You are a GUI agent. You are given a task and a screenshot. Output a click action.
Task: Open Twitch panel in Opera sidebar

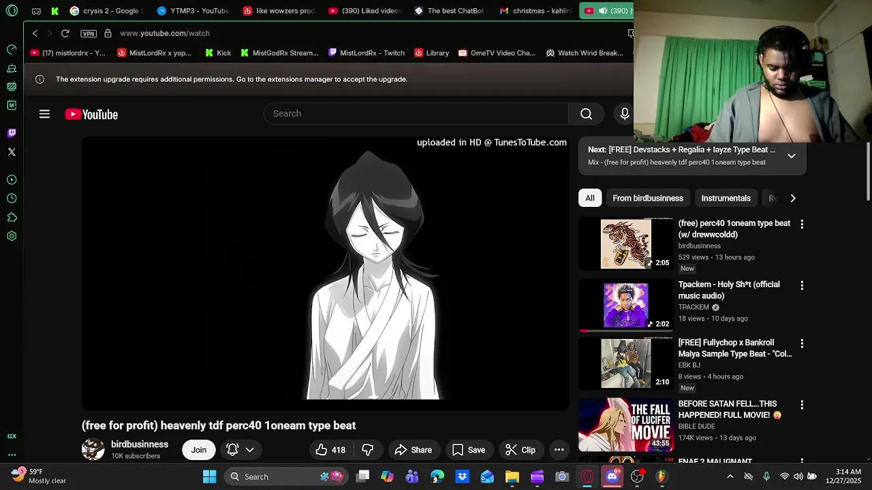click(x=12, y=133)
